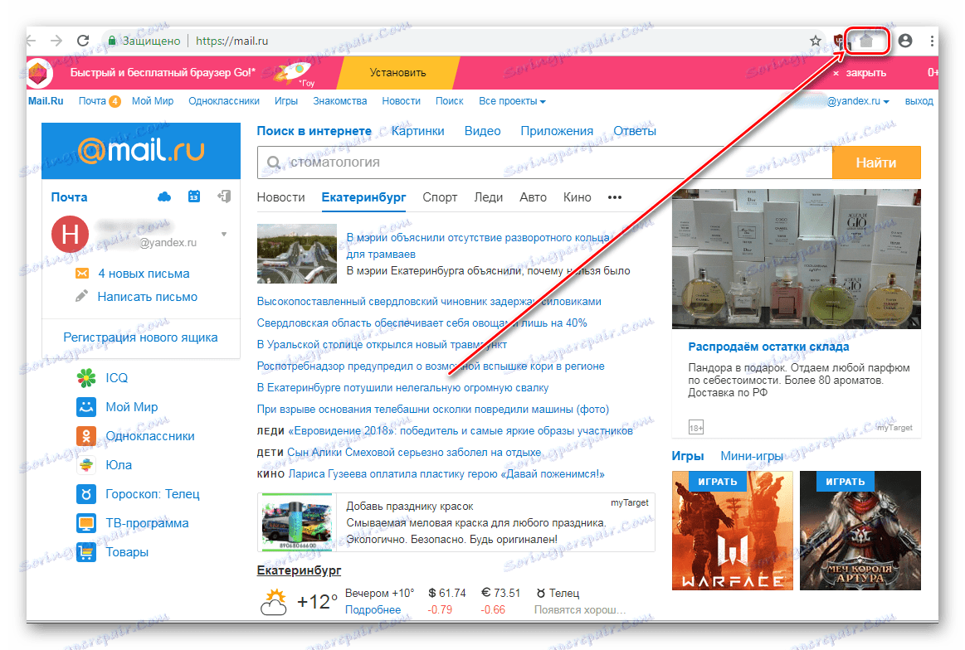
Task: Open the Юла spinning top icon
Action: 86,464
